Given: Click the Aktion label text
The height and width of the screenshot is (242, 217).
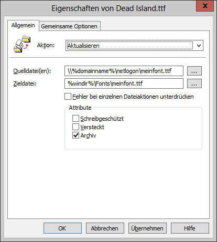Looking at the screenshot, I should click(46, 45).
